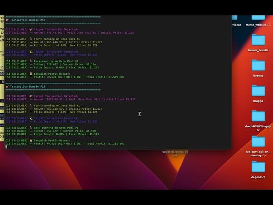Click the Back-running line at 13:53:13.888

pyautogui.click(x=42, y=128)
